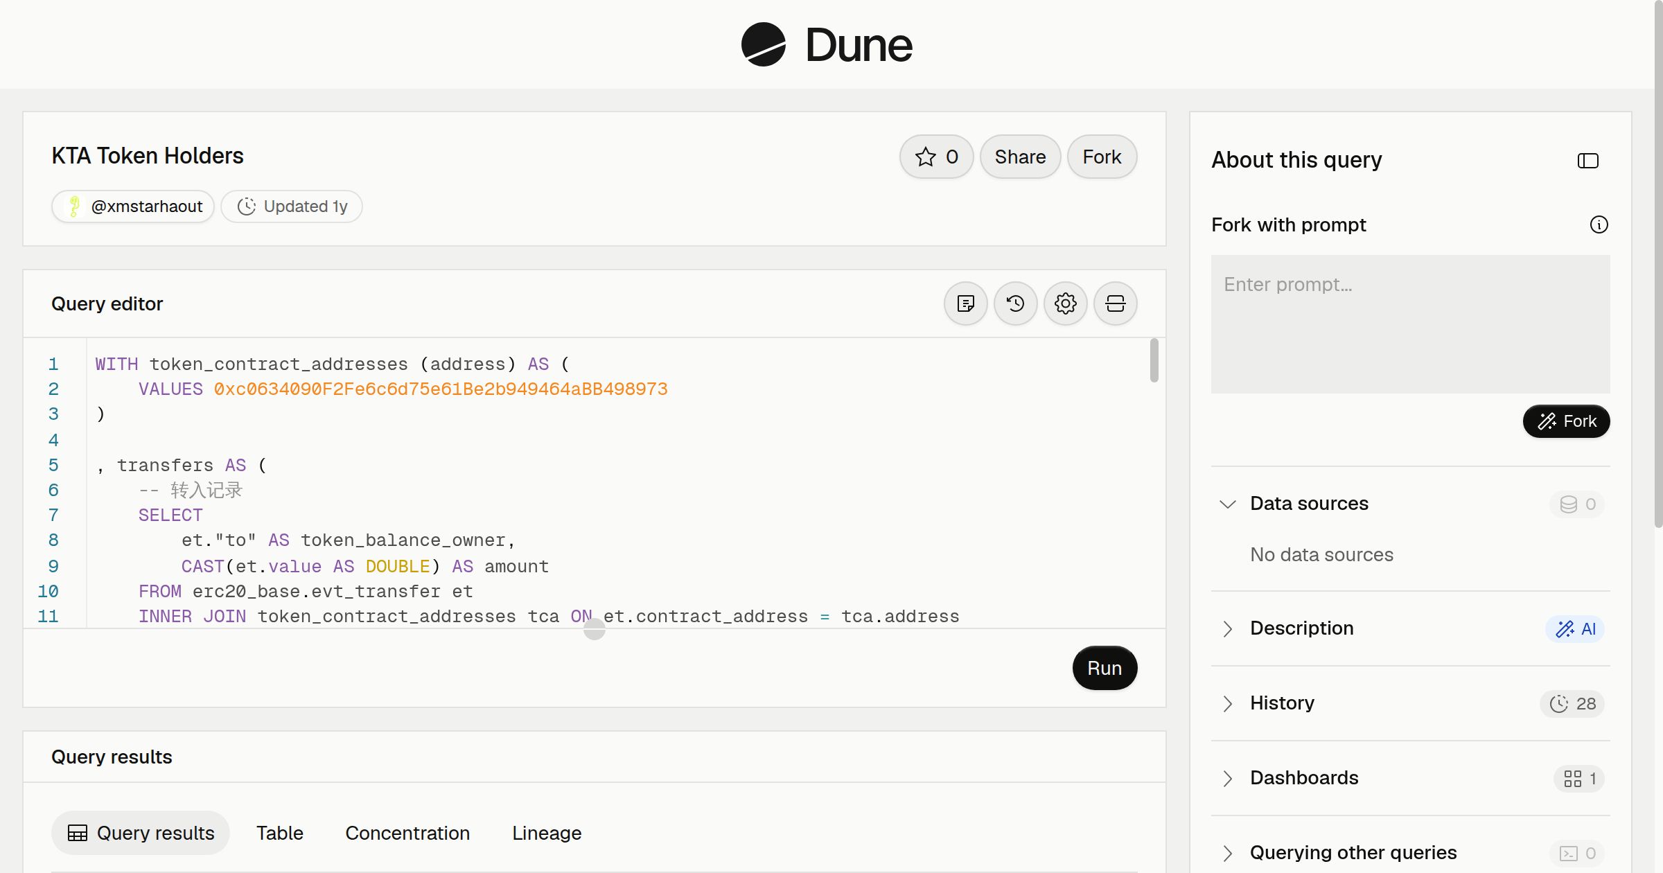Share the query
Viewport: 1663px width, 873px height.
[1020, 157]
